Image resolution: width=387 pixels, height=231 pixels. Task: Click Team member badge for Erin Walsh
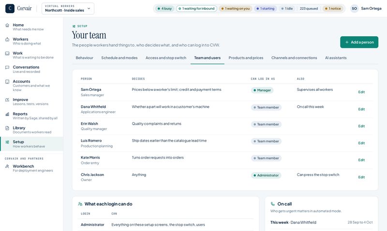[x=266, y=124]
